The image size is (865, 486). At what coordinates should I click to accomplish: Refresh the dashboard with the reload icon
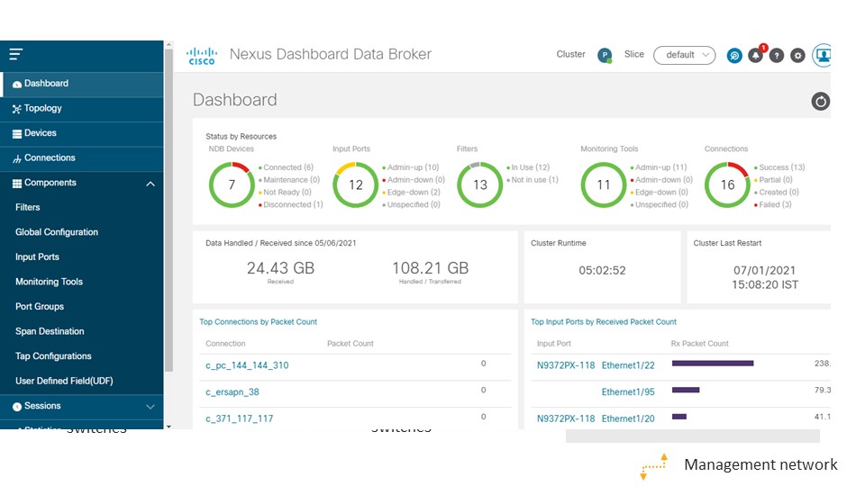(x=820, y=101)
